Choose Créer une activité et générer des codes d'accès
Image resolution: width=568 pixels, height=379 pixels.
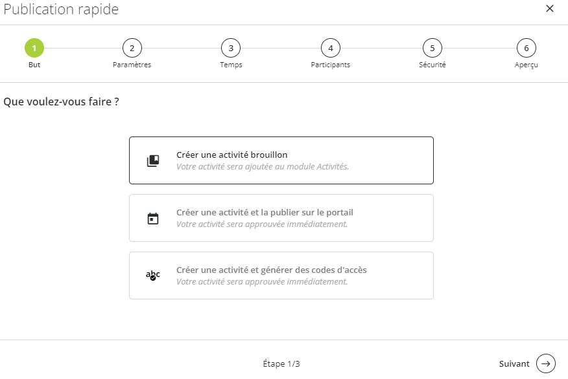281,276
